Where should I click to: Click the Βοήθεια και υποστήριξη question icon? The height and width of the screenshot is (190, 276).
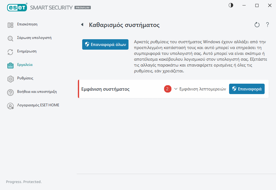click(x=10, y=93)
